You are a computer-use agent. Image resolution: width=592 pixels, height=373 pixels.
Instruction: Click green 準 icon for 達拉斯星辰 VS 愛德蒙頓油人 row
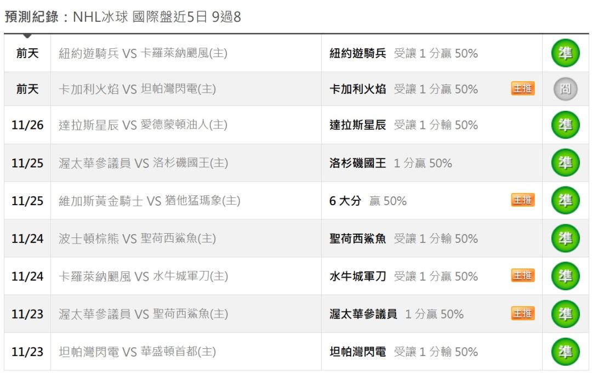pyautogui.click(x=565, y=125)
